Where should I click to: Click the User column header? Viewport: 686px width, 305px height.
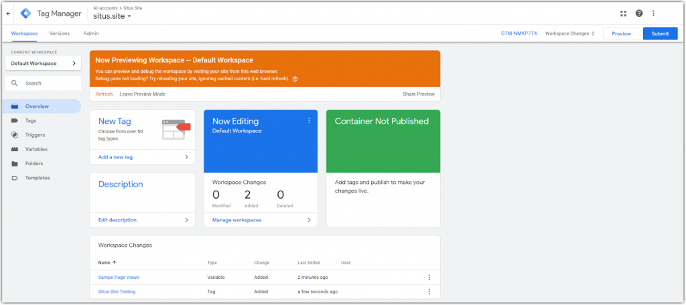tap(346, 263)
